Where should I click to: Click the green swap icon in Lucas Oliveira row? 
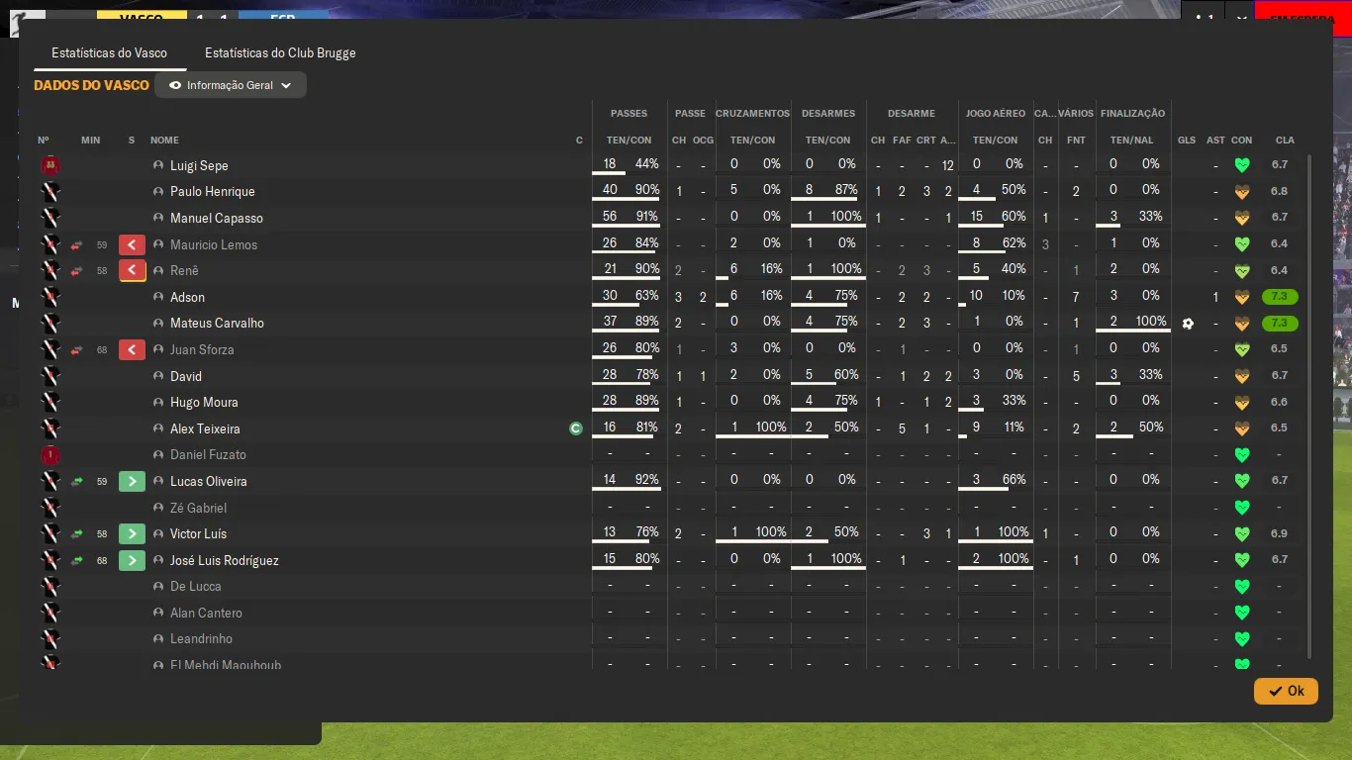click(x=77, y=481)
